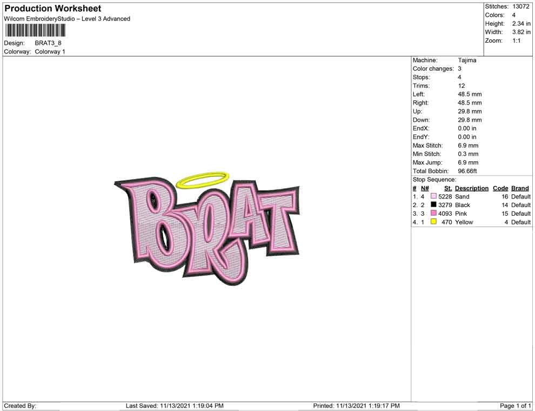The image size is (535, 411).
Task: Click the Printed timestamp
Action: coord(356,406)
